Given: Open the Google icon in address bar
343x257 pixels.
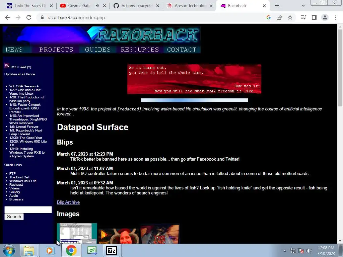Looking at the screenshot, I should [269, 17].
